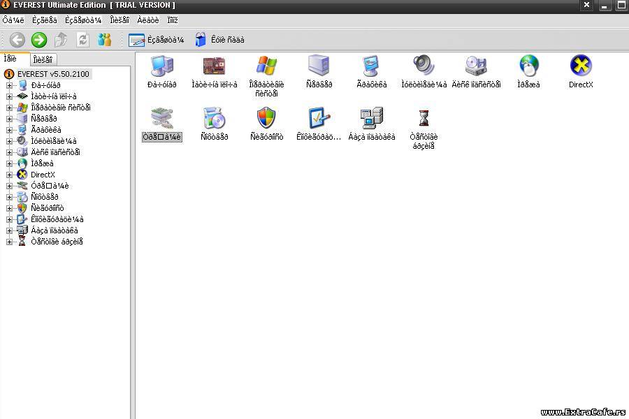This screenshot has height=419, width=629.
Task: Open the Network globe icon in main panel
Action: (x=528, y=66)
